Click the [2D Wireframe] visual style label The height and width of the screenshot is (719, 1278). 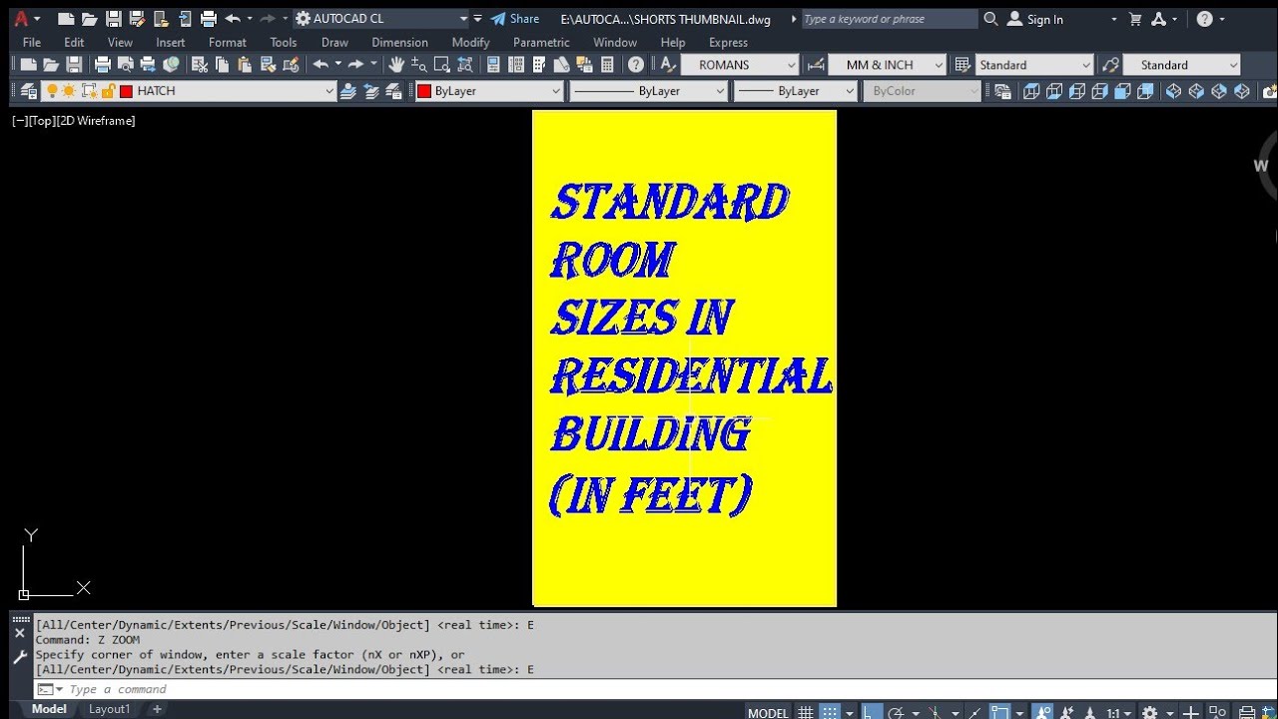pos(96,121)
